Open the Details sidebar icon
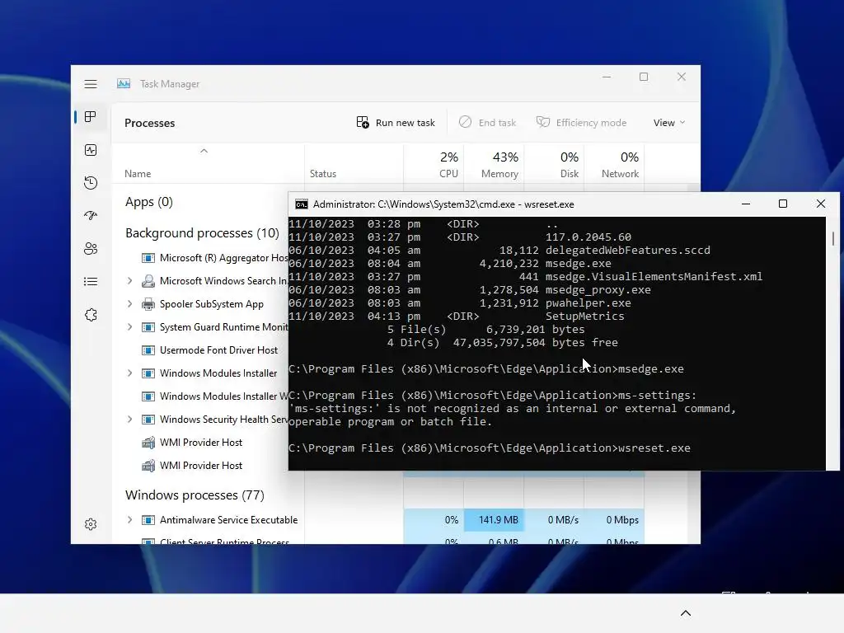The height and width of the screenshot is (633, 844). [x=91, y=282]
